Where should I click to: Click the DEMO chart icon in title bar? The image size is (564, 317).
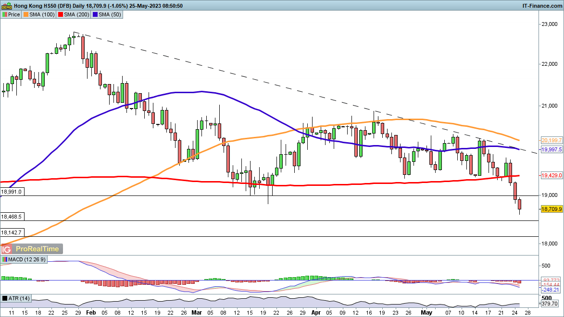6,6
